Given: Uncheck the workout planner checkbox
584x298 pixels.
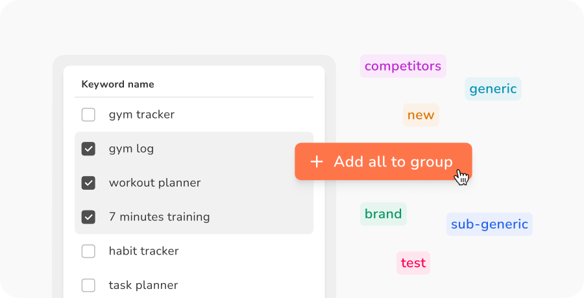Looking at the screenshot, I should tap(88, 183).
